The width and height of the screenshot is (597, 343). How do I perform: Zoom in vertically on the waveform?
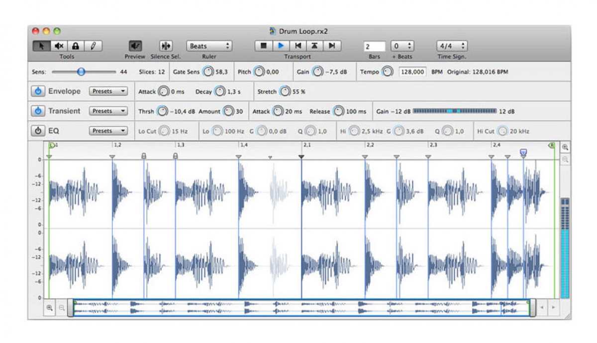pyautogui.click(x=565, y=147)
